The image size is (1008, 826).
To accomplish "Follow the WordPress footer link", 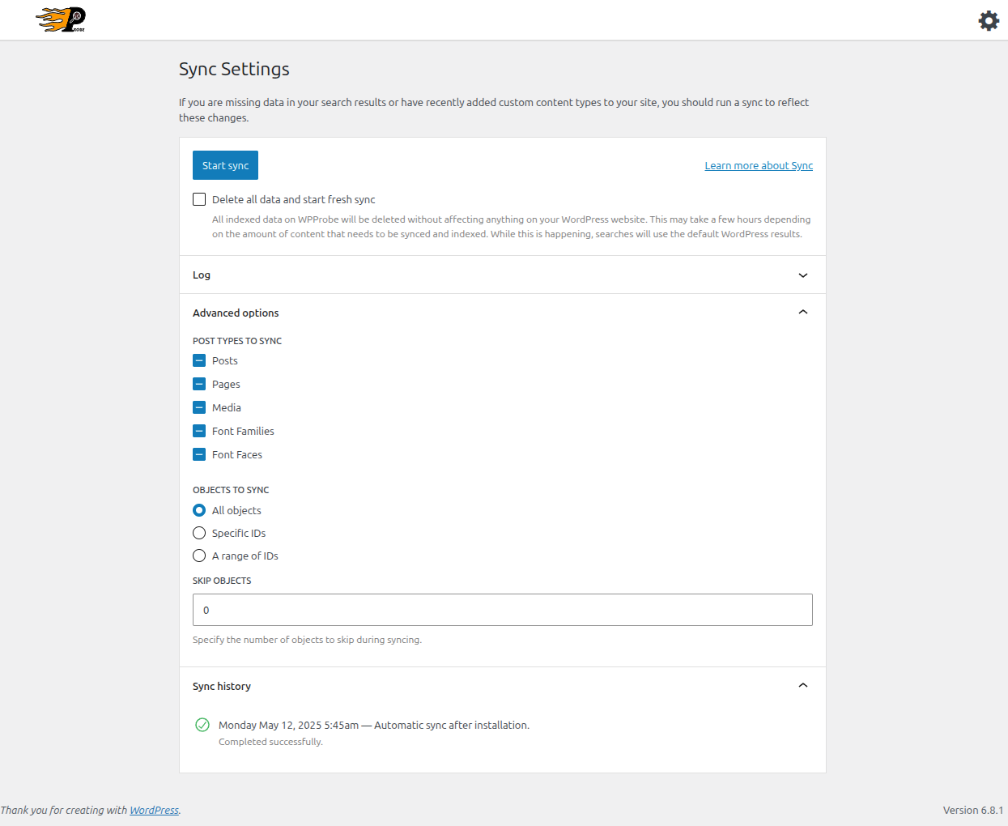I will click(154, 810).
